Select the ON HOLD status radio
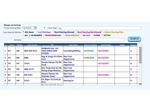The width and height of the screenshot is (150, 112). 81,35
